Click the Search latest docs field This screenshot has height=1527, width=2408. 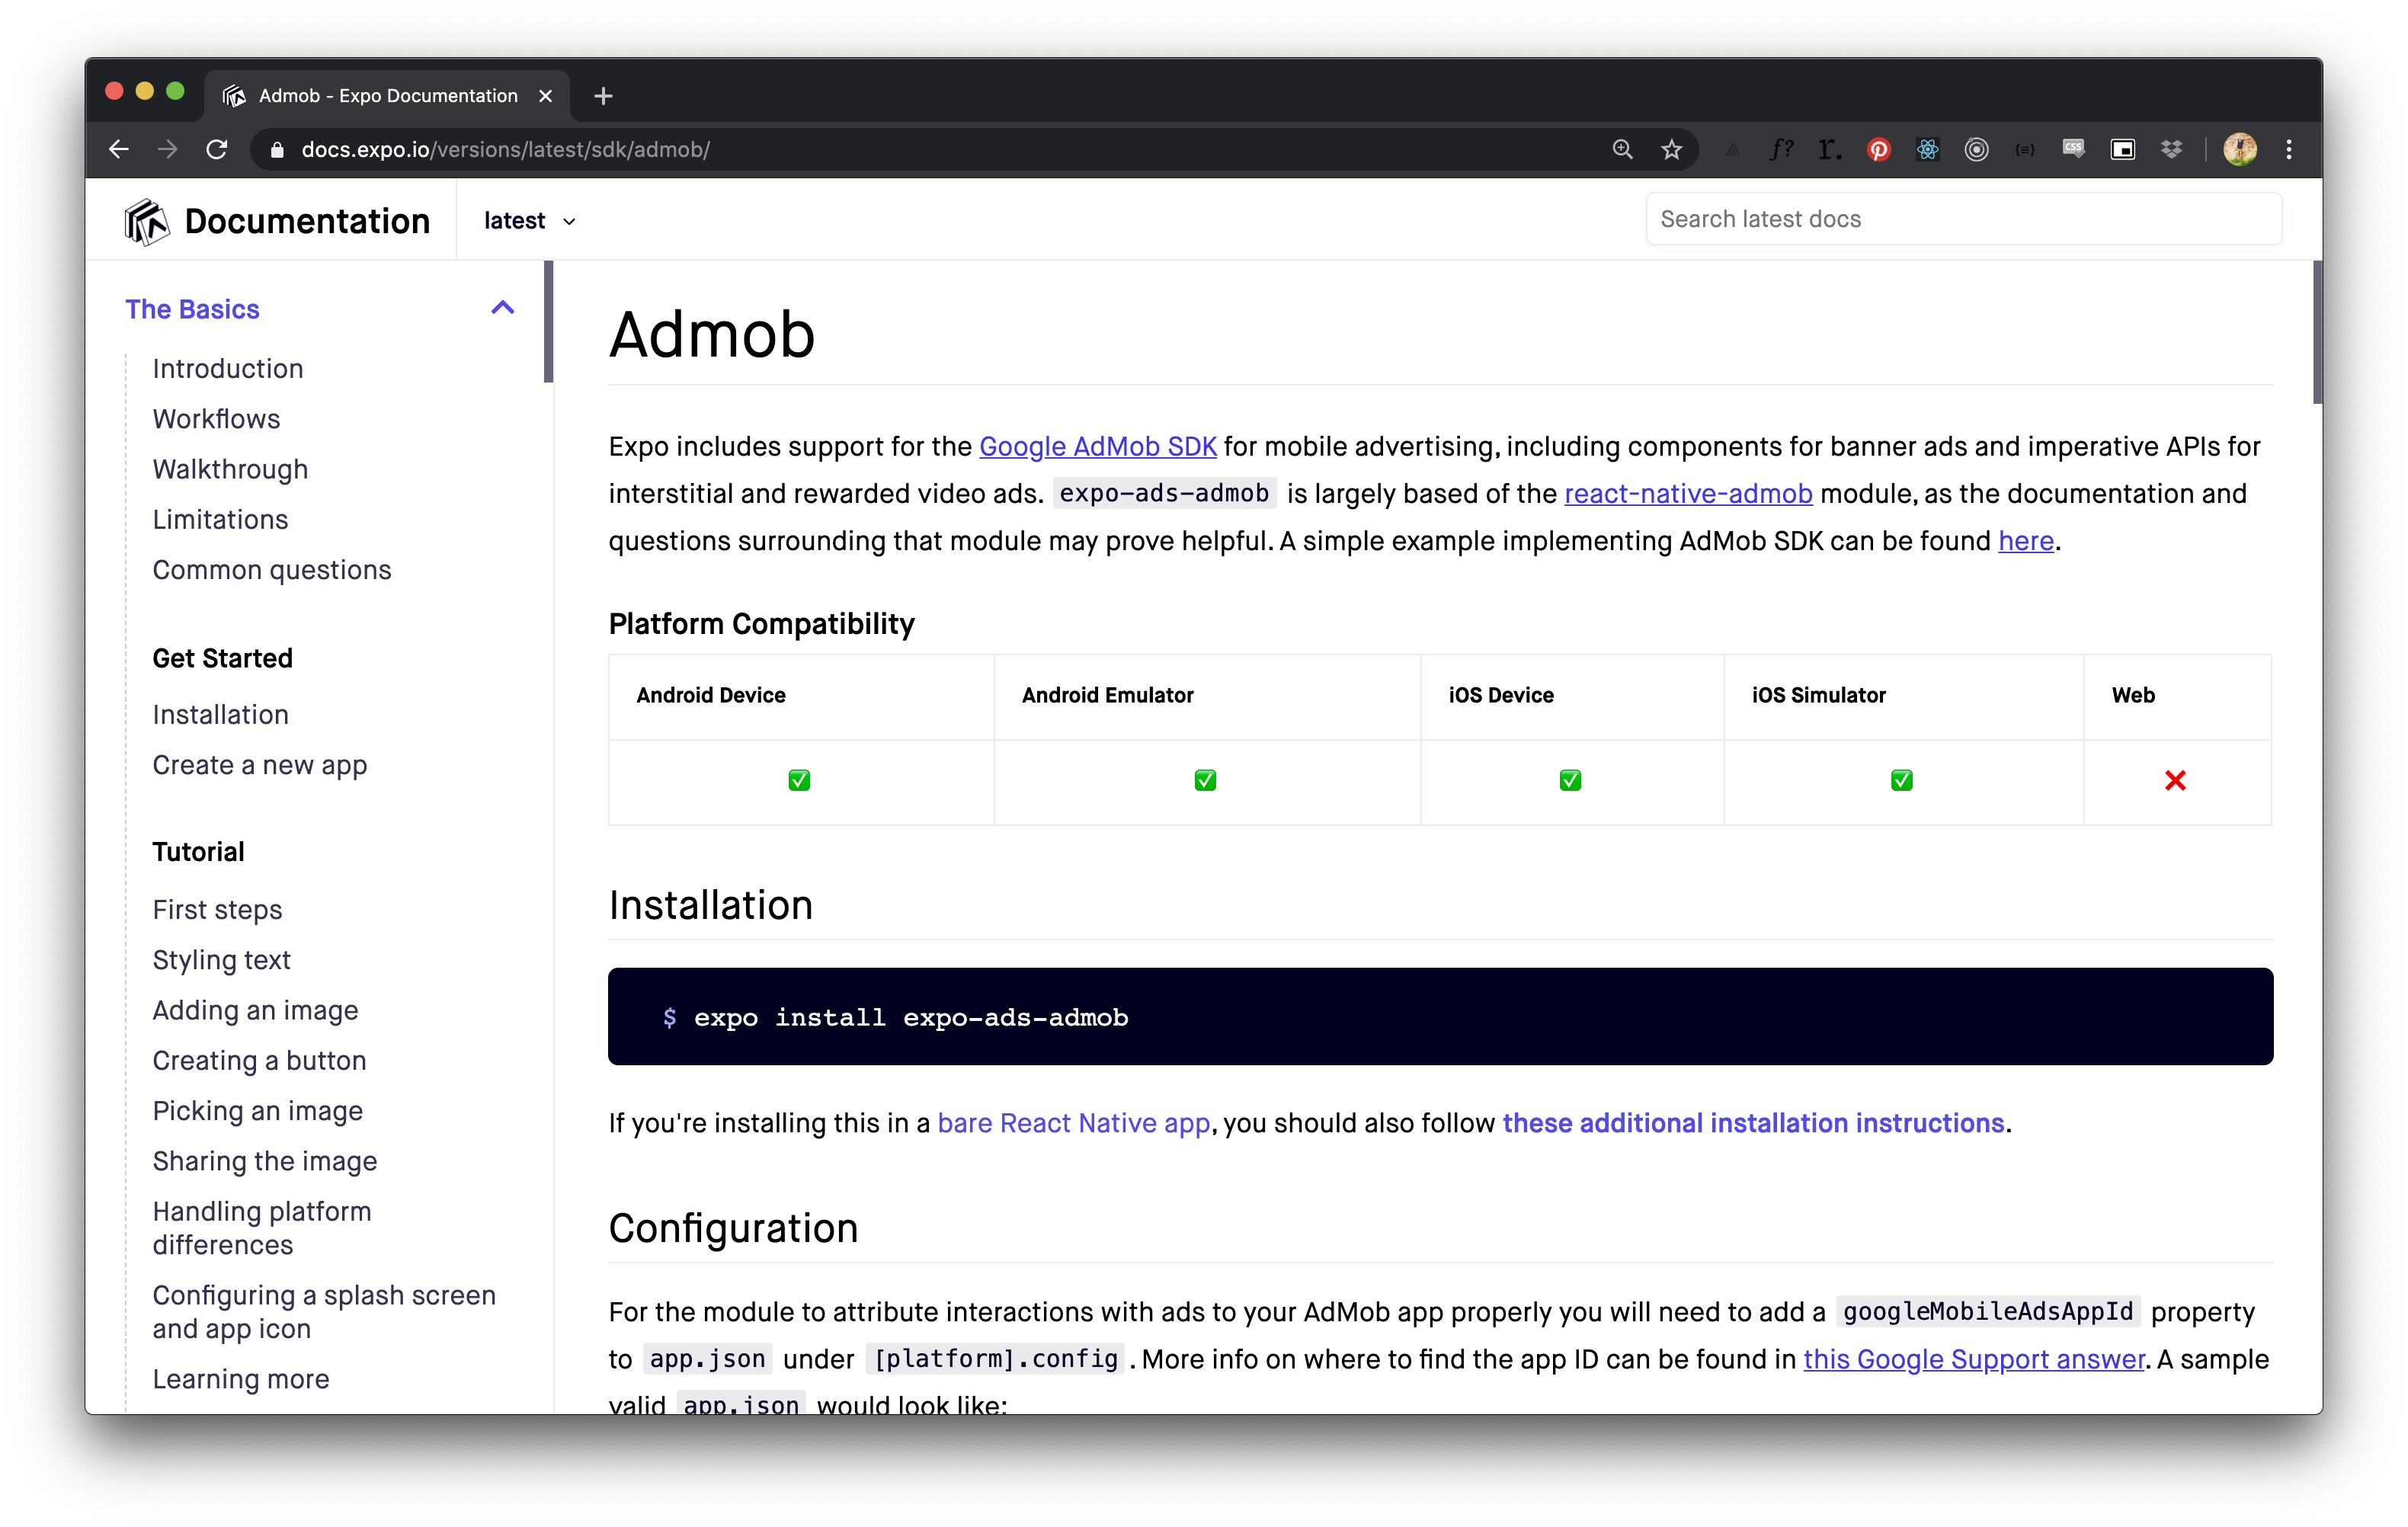click(x=1963, y=219)
